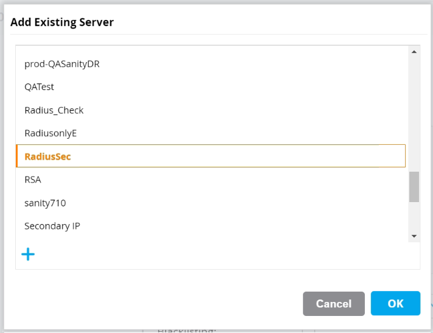Click the scroll down arrow in the server list

point(414,236)
